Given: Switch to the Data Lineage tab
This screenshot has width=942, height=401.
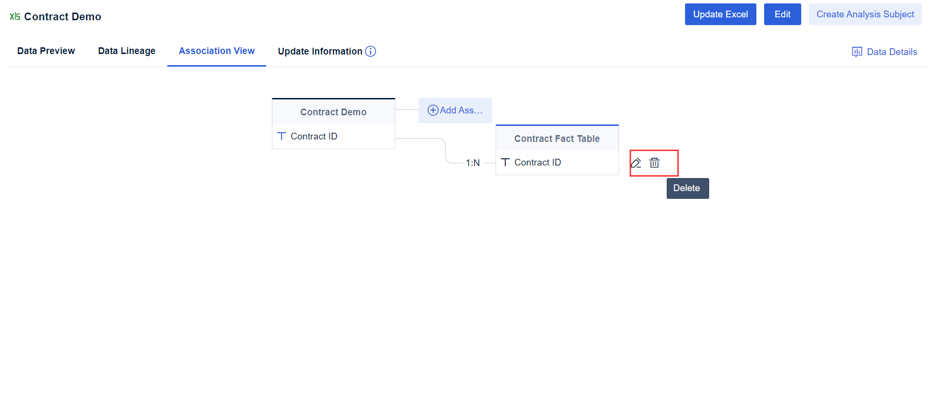Looking at the screenshot, I should (126, 51).
